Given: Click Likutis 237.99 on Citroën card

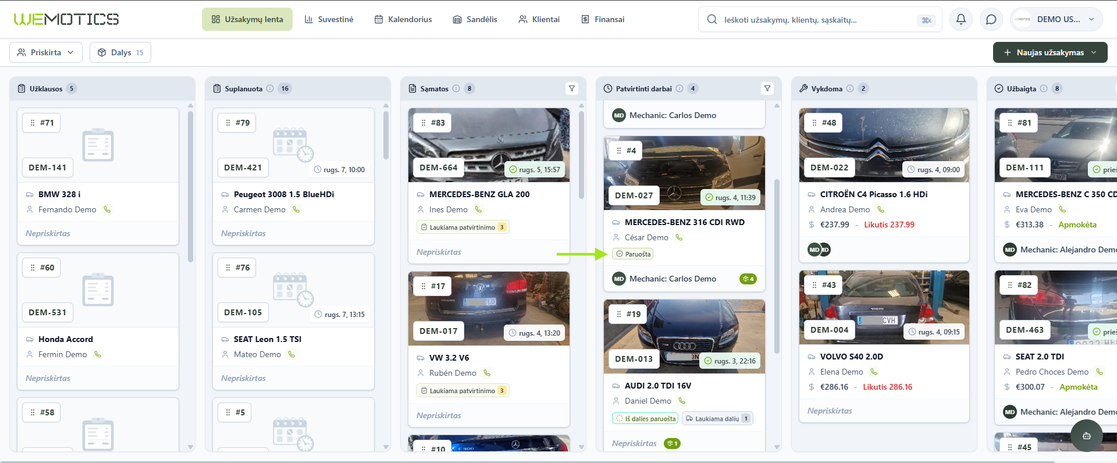Looking at the screenshot, I should pos(889,225).
